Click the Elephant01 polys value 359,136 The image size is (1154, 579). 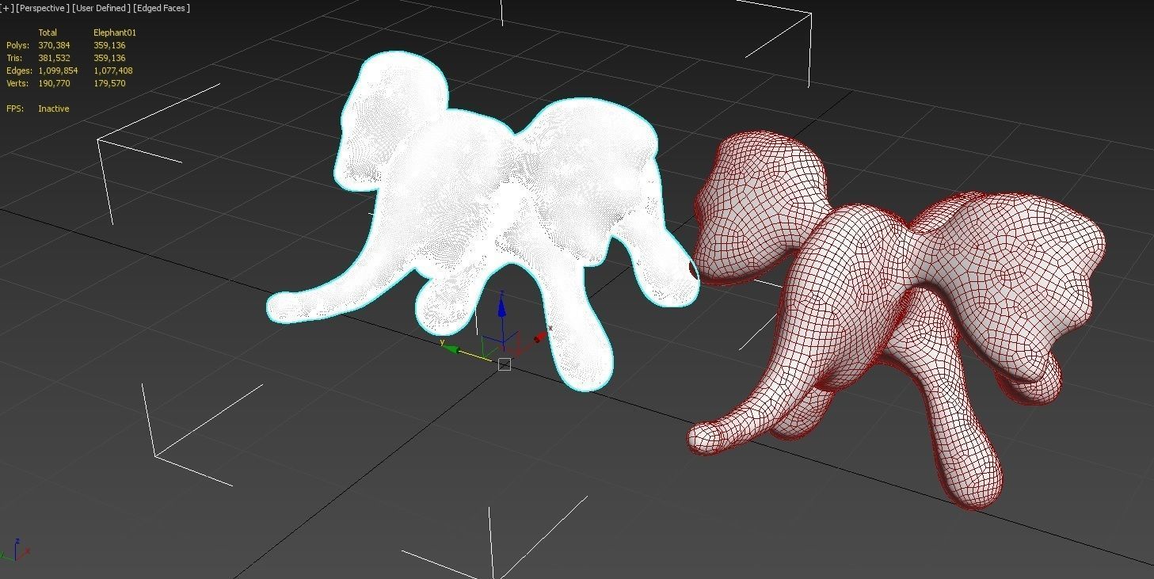pos(109,45)
